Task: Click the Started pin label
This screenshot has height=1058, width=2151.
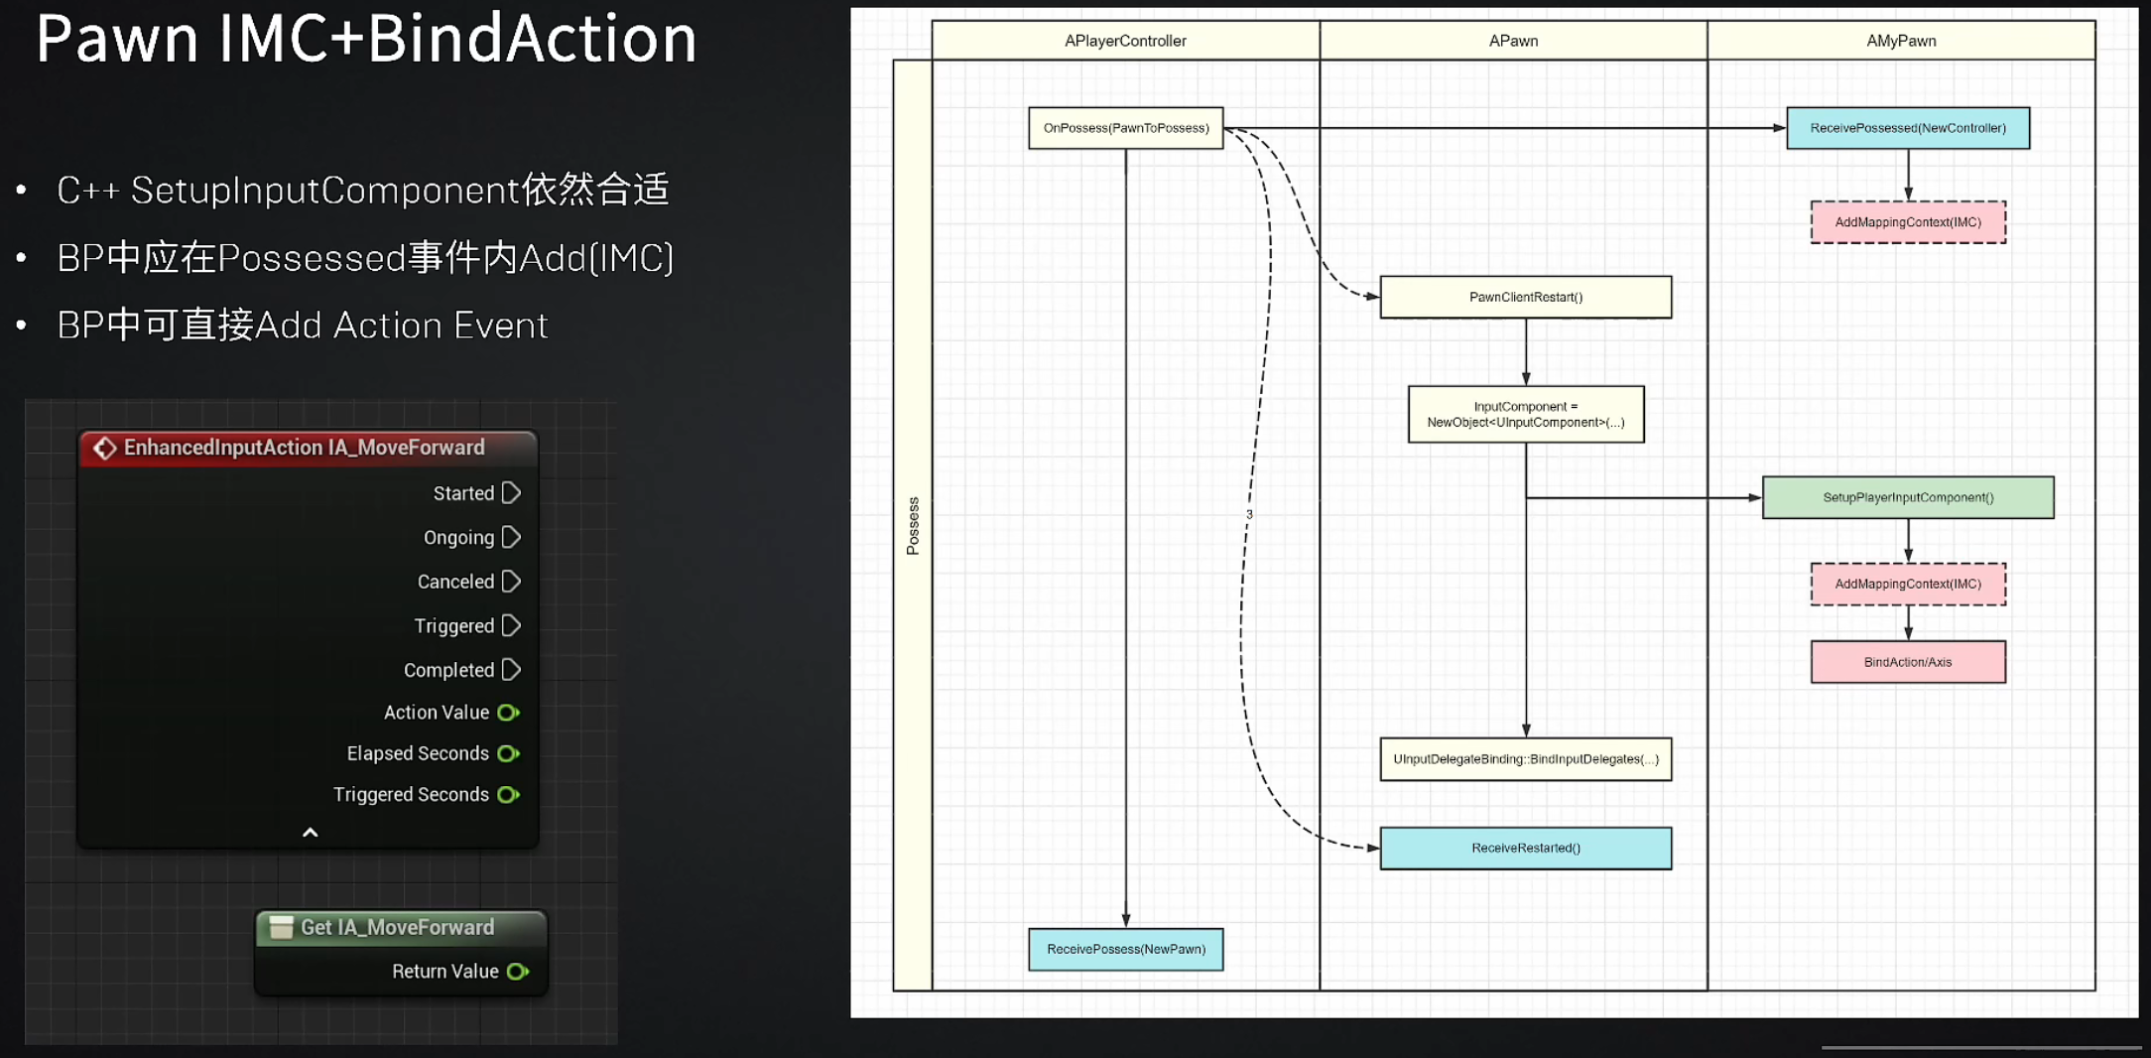Action: pos(463,493)
